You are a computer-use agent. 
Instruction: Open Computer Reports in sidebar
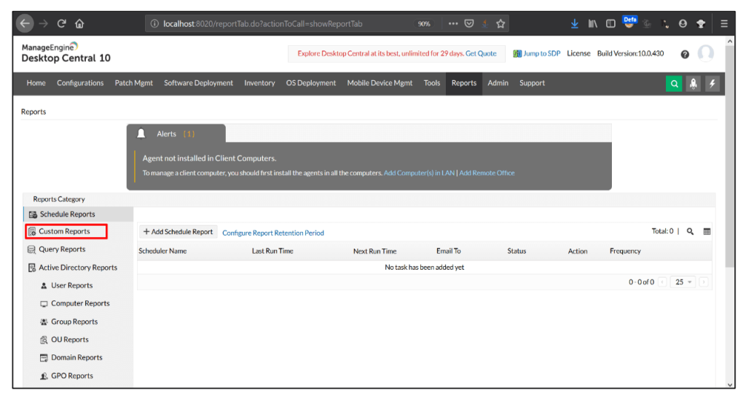coord(80,303)
